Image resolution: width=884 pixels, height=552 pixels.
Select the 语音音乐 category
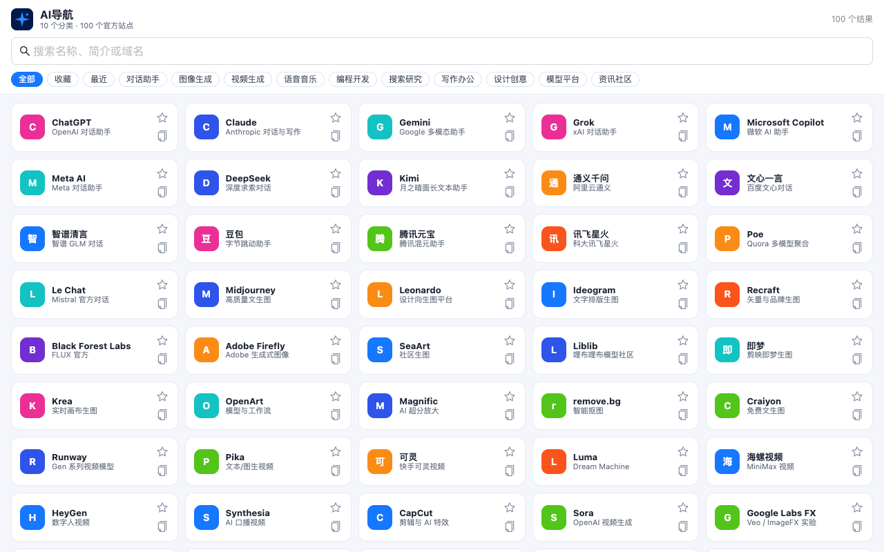click(300, 79)
